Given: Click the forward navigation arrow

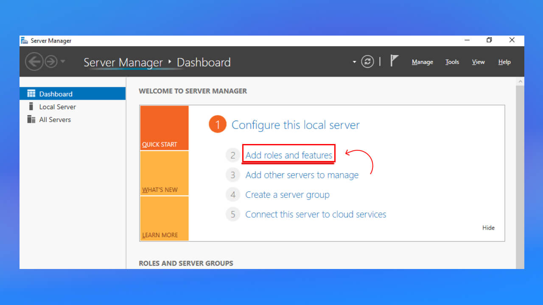Looking at the screenshot, I should [x=51, y=62].
